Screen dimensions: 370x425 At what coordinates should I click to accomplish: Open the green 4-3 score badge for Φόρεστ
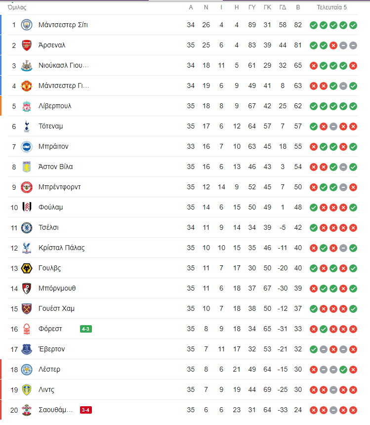86,329
